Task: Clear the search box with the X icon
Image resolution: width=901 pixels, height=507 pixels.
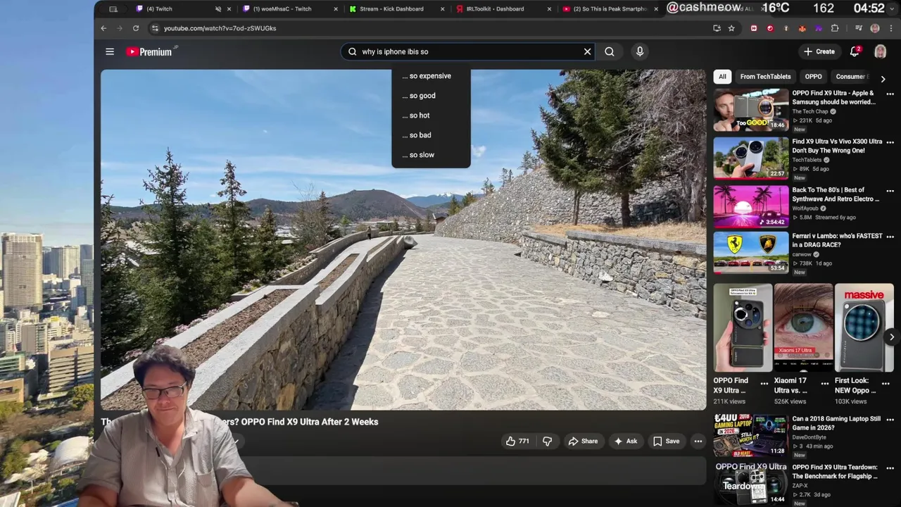Action: click(587, 51)
